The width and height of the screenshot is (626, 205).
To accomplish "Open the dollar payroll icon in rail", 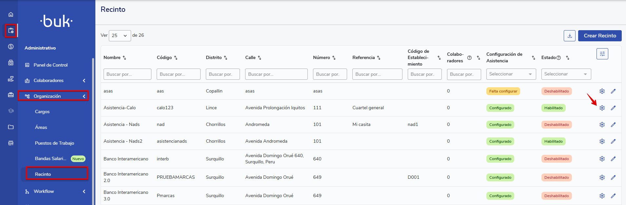I will [11, 47].
